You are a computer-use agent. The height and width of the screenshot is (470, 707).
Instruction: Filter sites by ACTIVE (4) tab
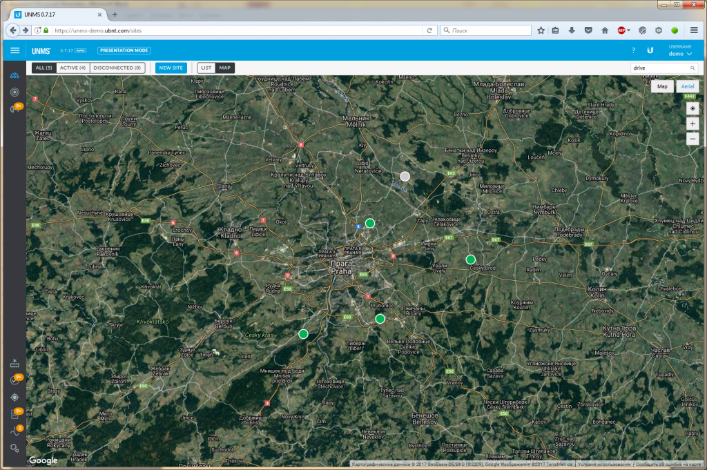(x=72, y=68)
